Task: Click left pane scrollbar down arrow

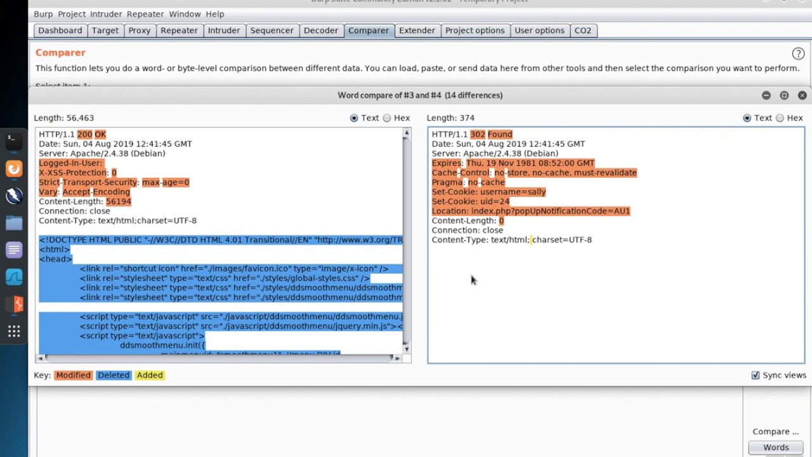Action: point(407,349)
